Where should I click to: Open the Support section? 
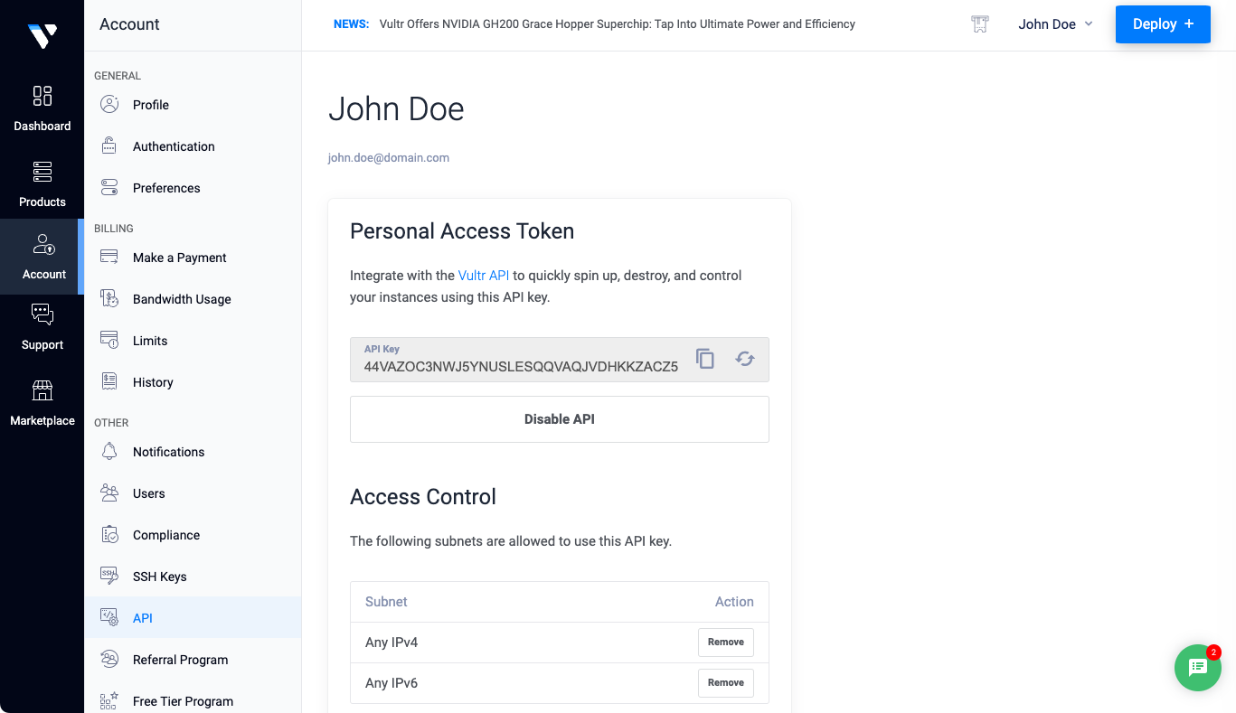(x=42, y=327)
